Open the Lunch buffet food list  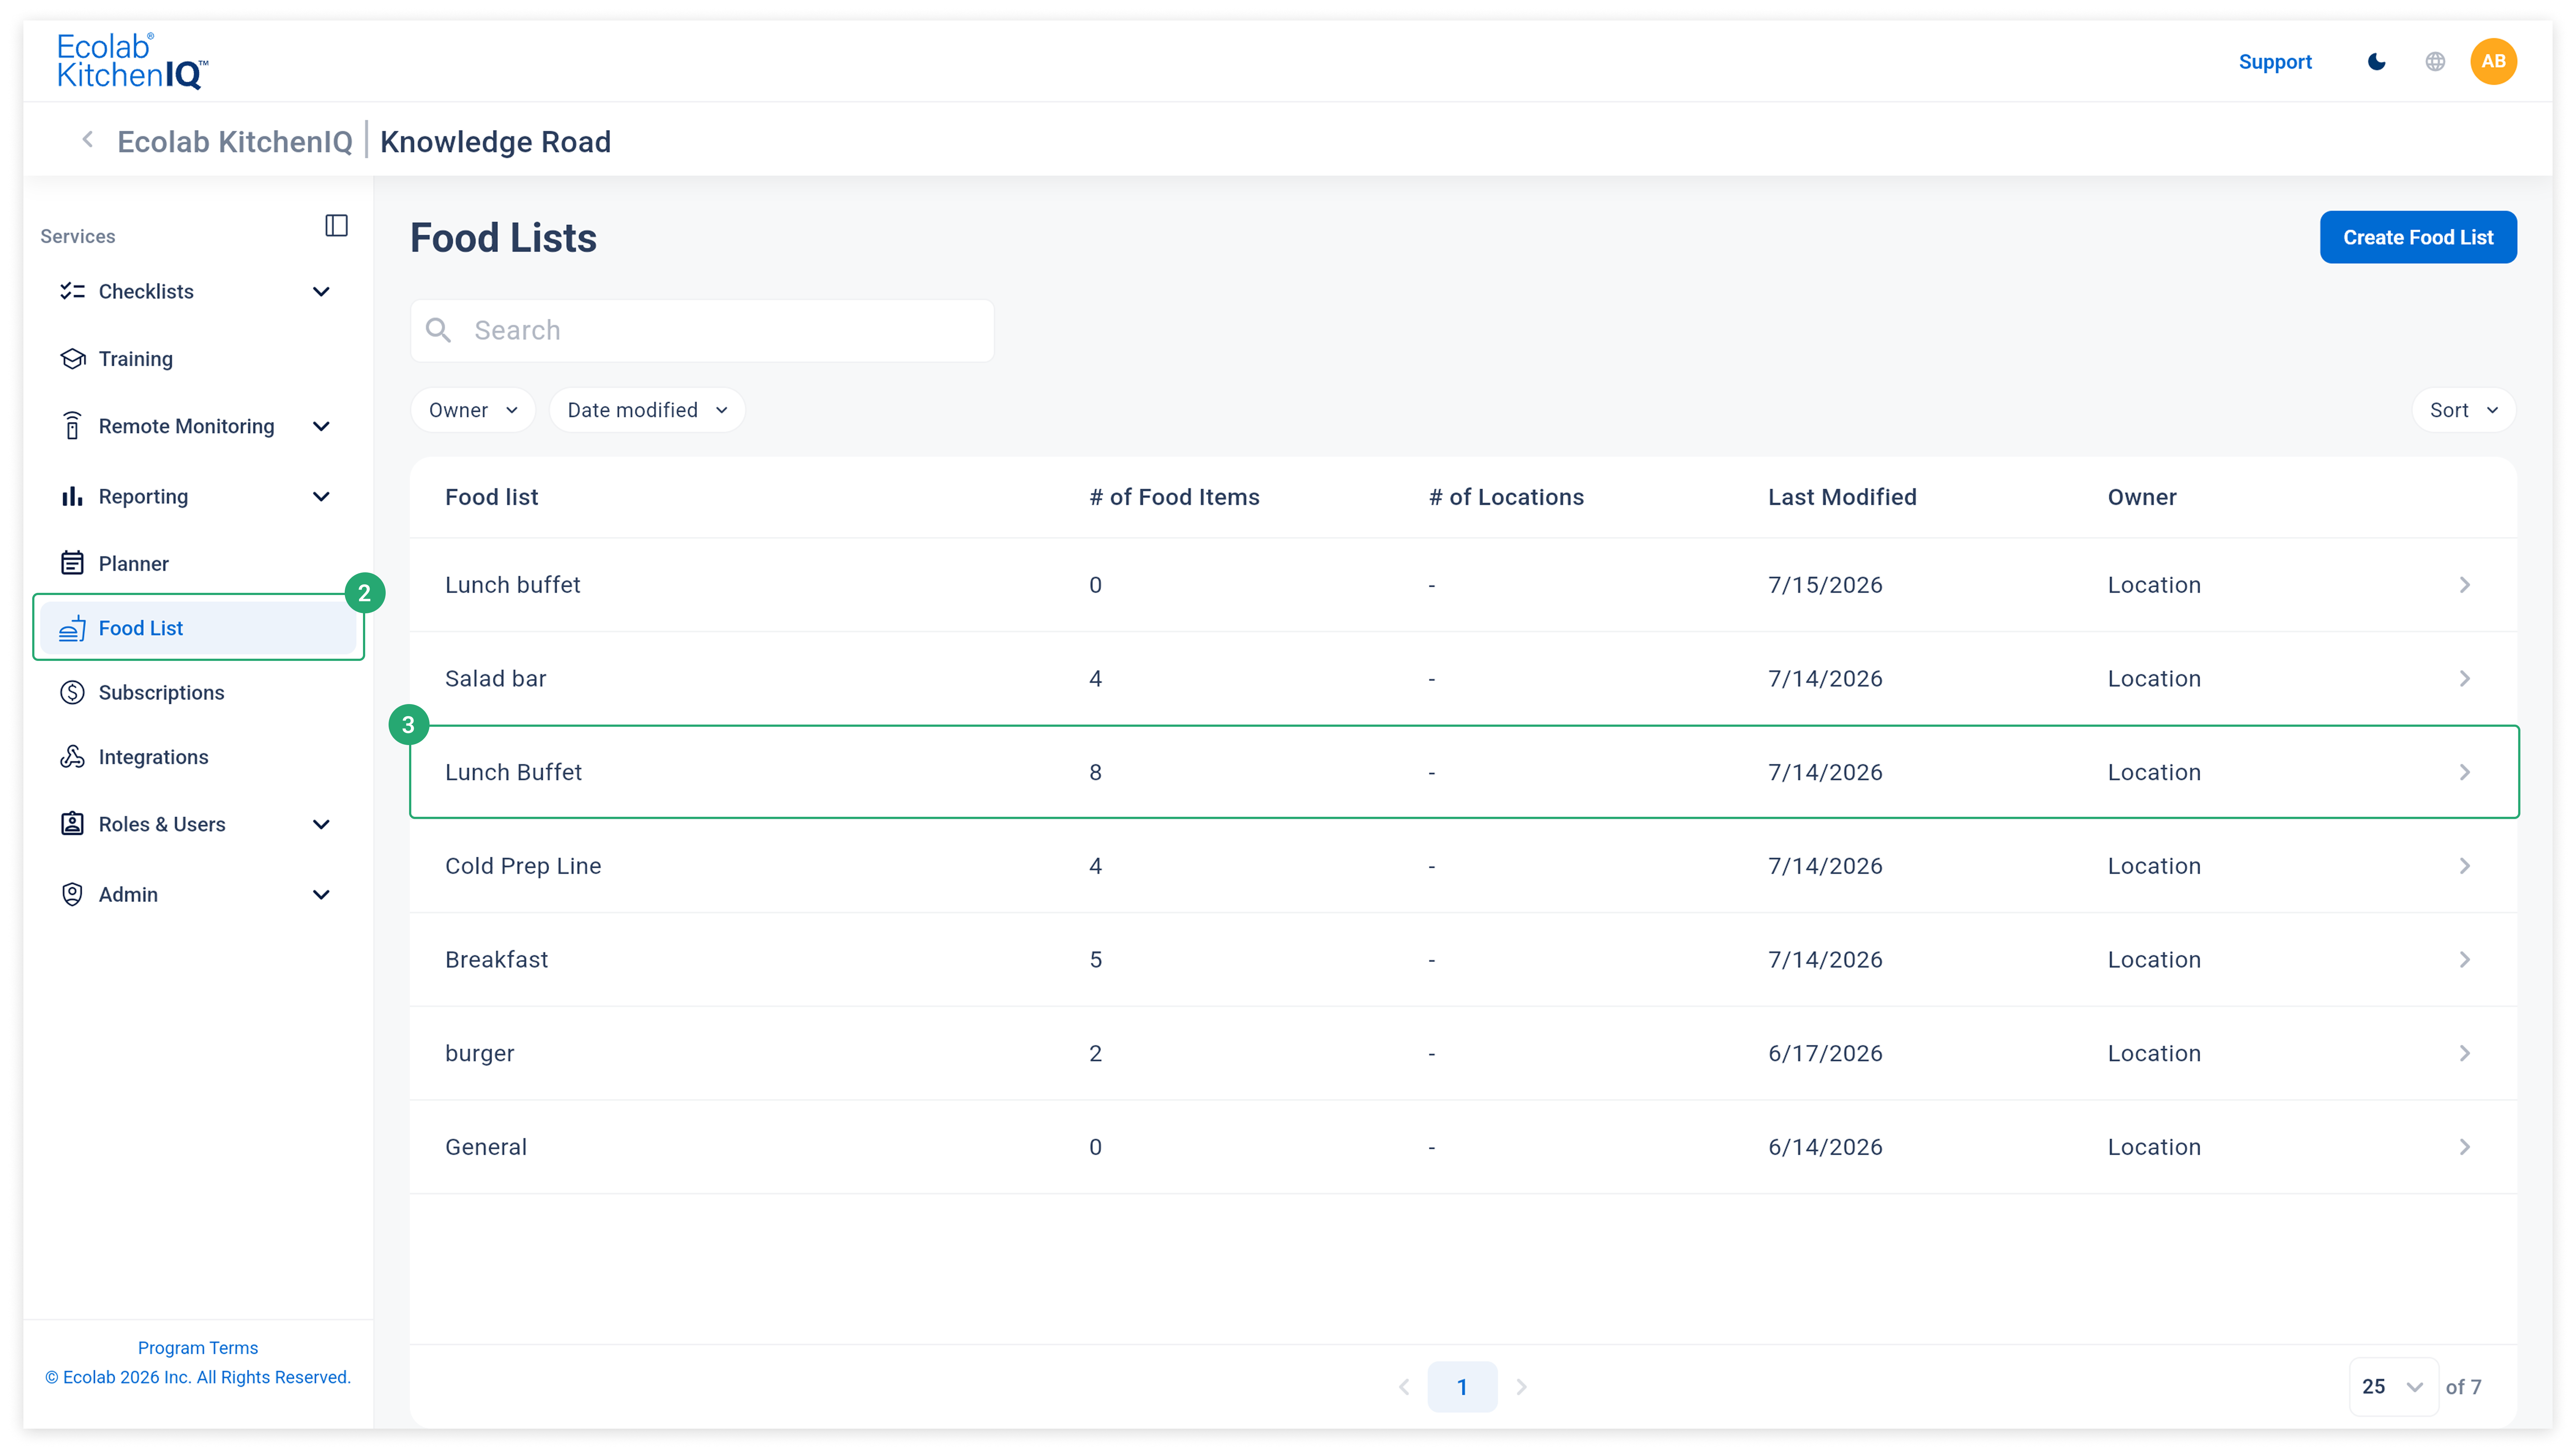point(1463,585)
